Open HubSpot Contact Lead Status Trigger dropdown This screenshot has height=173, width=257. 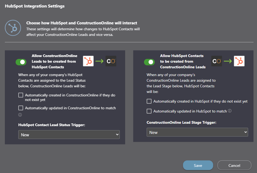coord(69,135)
